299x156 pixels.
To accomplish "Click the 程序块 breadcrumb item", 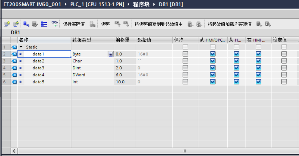I will [x=142, y=4].
